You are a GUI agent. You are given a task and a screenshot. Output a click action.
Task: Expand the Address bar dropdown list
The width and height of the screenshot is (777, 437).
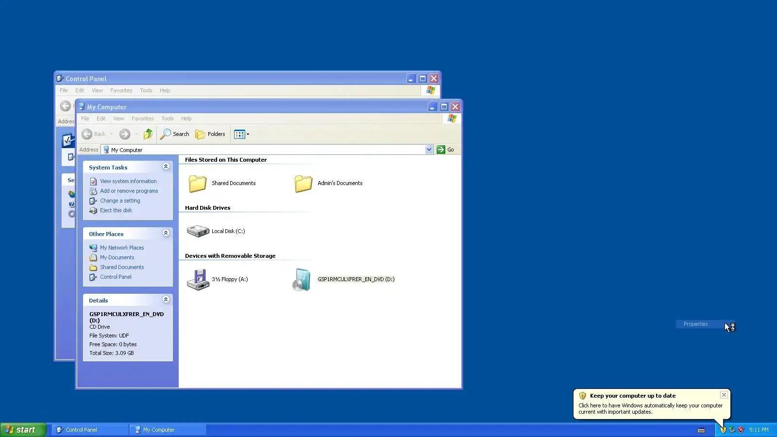429,150
